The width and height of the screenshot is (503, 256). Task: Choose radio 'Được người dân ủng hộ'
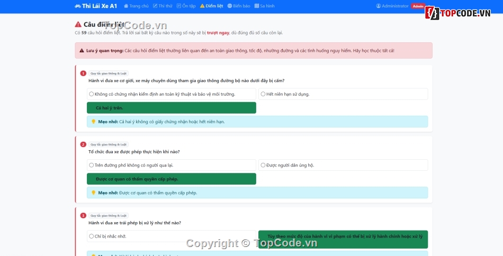[x=263, y=165]
